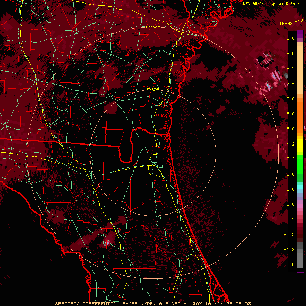
Task: Click the 1.8 scale label
Action: [x=291, y=189]
